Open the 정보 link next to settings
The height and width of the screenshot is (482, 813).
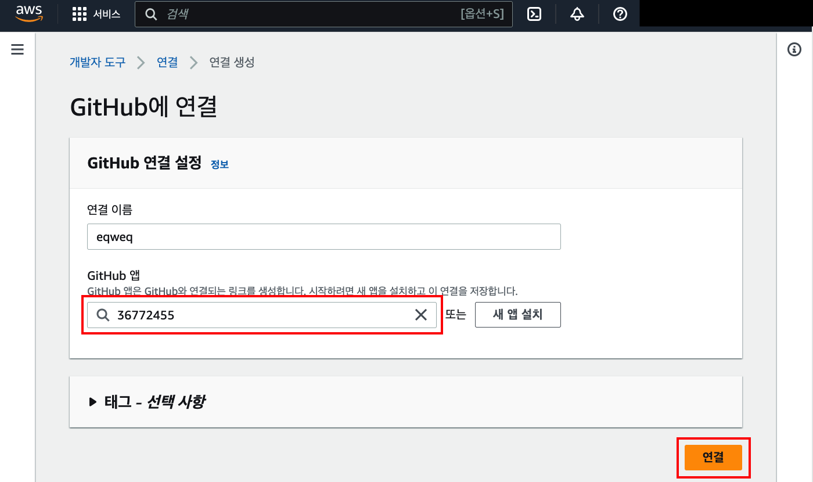tap(220, 164)
